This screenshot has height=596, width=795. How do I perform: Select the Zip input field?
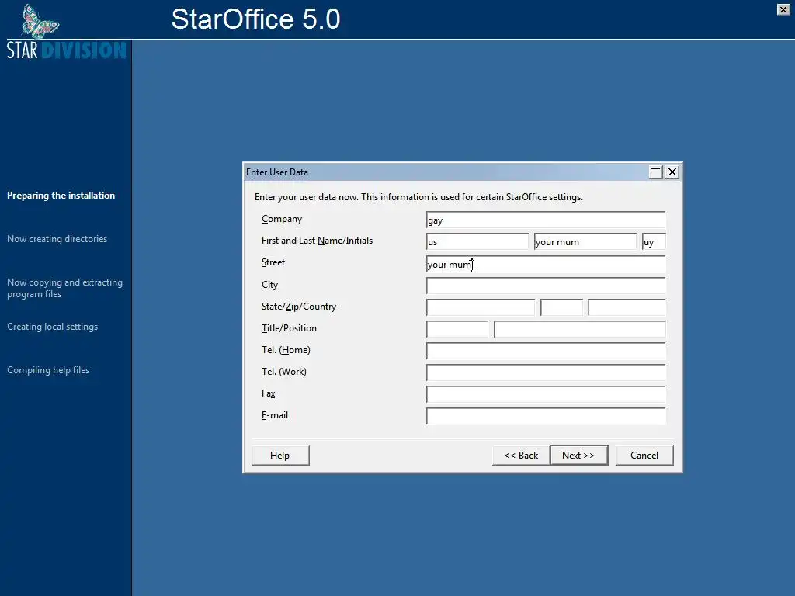click(562, 307)
